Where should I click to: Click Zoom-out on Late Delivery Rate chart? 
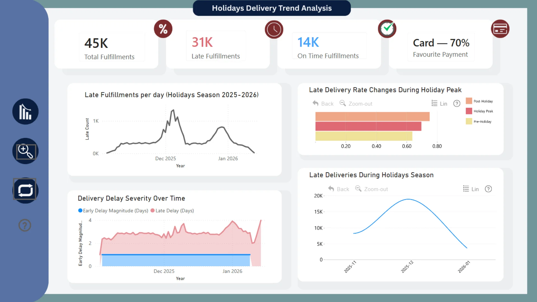point(356,103)
